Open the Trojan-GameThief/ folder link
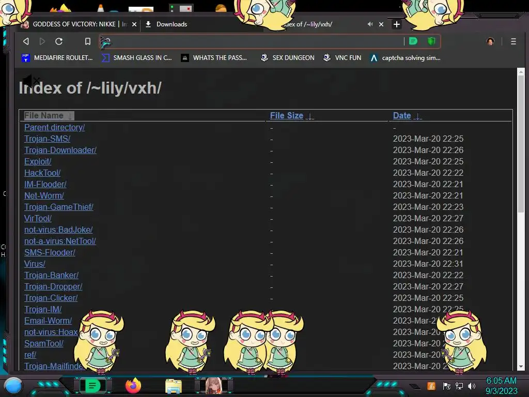The width and height of the screenshot is (529, 397). click(x=59, y=207)
